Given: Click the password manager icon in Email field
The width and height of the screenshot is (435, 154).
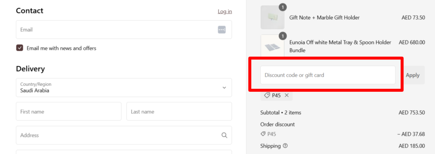Looking at the screenshot, I should [x=222, y=30].
